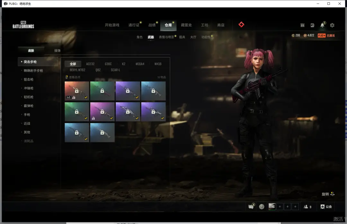Open the 藏匿处 tab
The image size is (347, 224).
tap(186, 25)
